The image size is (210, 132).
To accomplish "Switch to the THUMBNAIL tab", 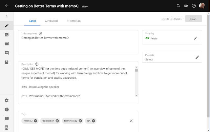I will [x=74, y=21].
